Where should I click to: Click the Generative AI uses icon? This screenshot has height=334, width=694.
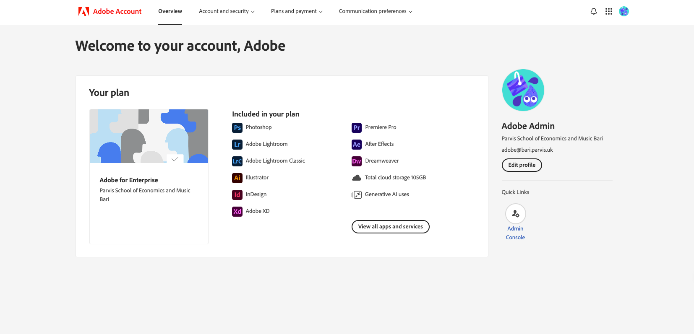pos(357,194)
